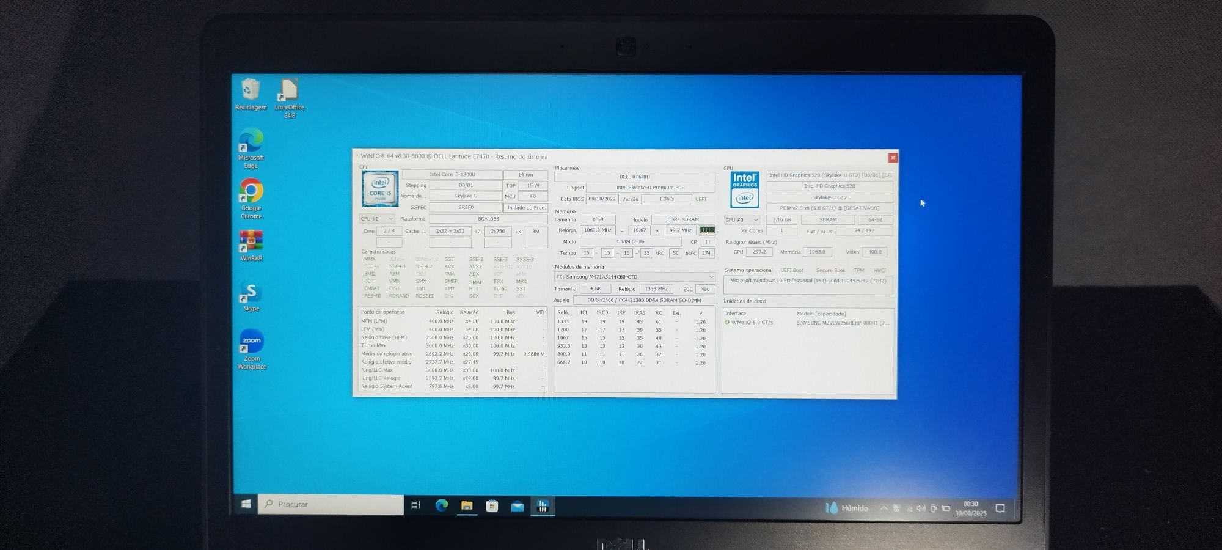Click the HWiNFO taskbar icon

[x=543, y=506]
